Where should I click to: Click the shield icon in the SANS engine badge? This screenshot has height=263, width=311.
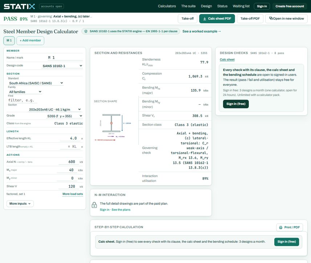click(x=86, y=31)
